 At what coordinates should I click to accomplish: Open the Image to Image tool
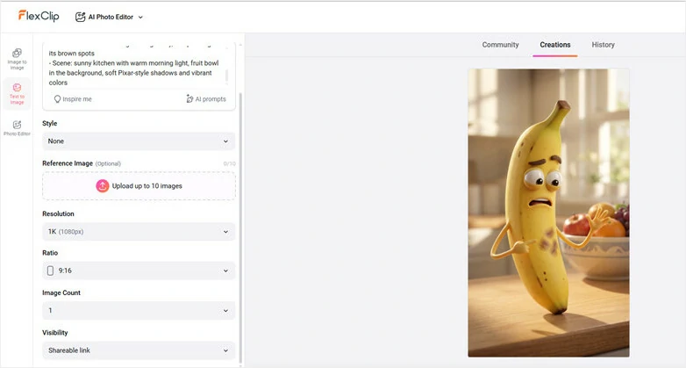[x=17, y=58]
